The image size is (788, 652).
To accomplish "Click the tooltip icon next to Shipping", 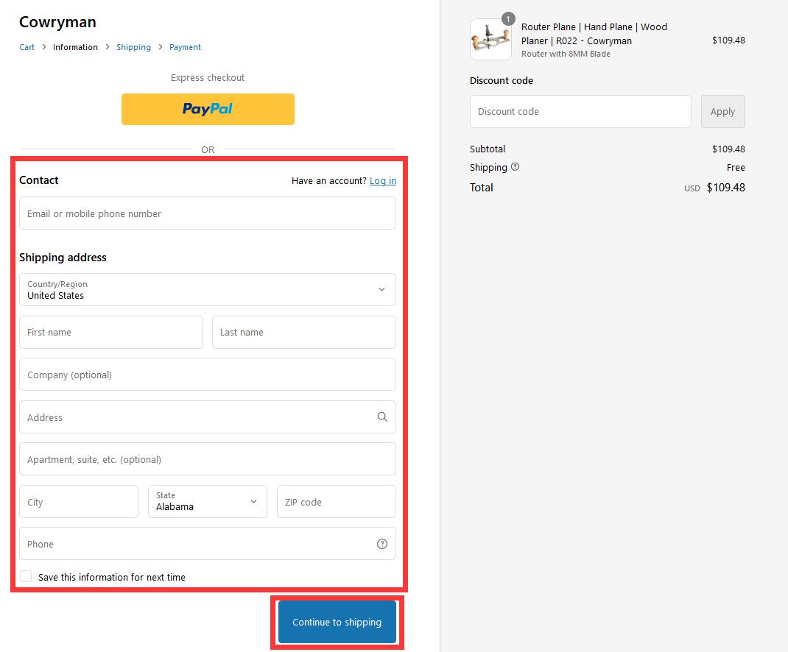I will point(515,167).
